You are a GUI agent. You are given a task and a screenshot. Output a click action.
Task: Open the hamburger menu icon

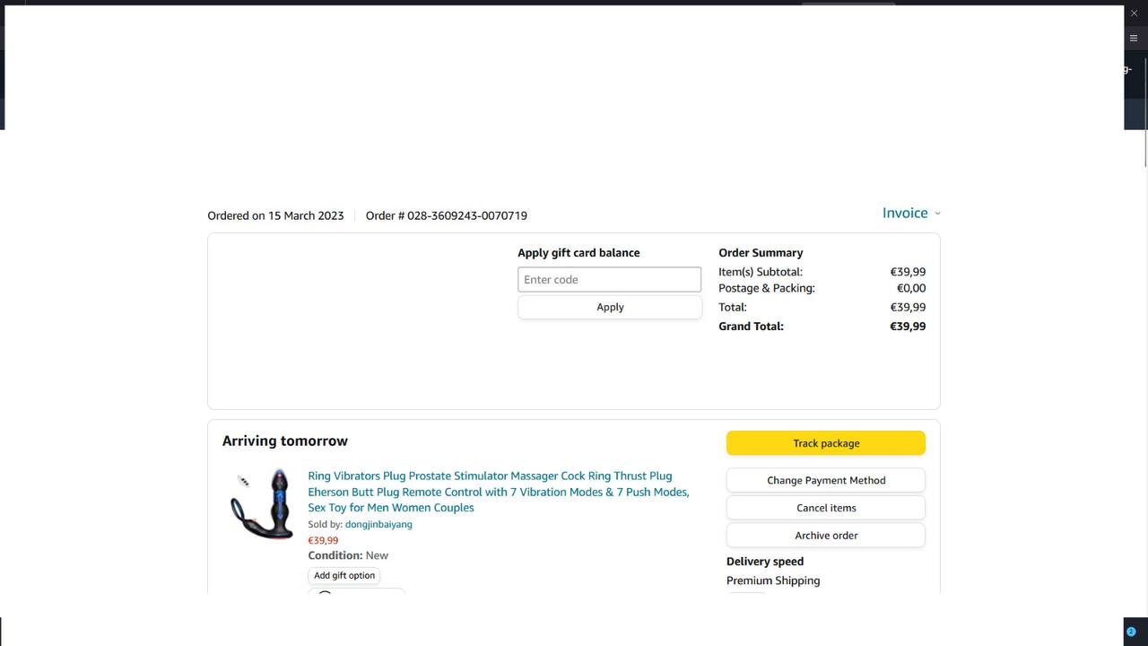click(1134, 39)
